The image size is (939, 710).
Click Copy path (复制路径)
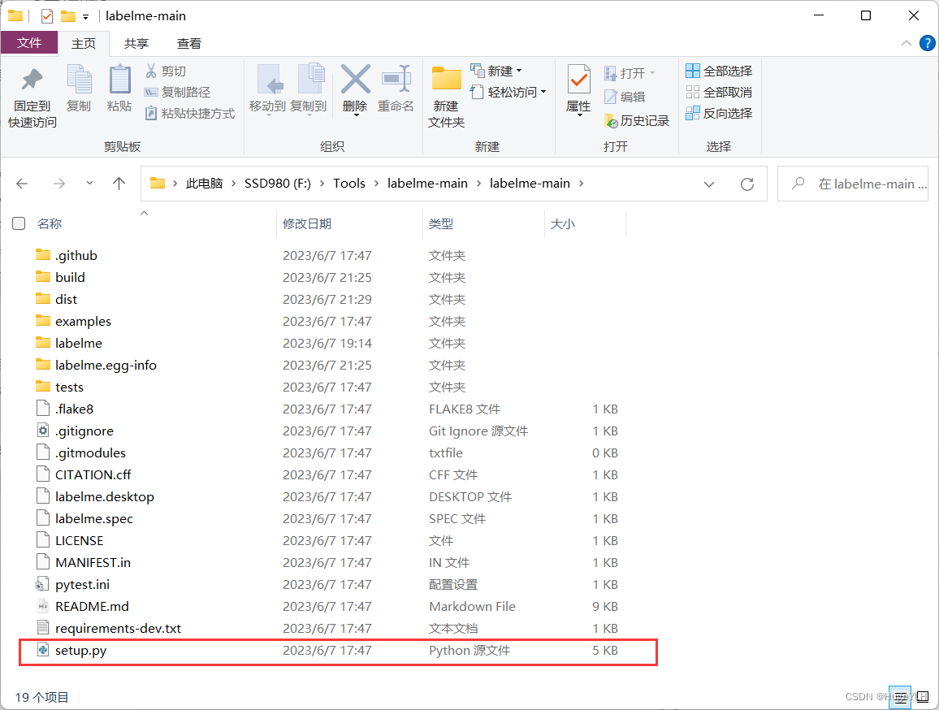pyautogui.click(x=177, y=92)
